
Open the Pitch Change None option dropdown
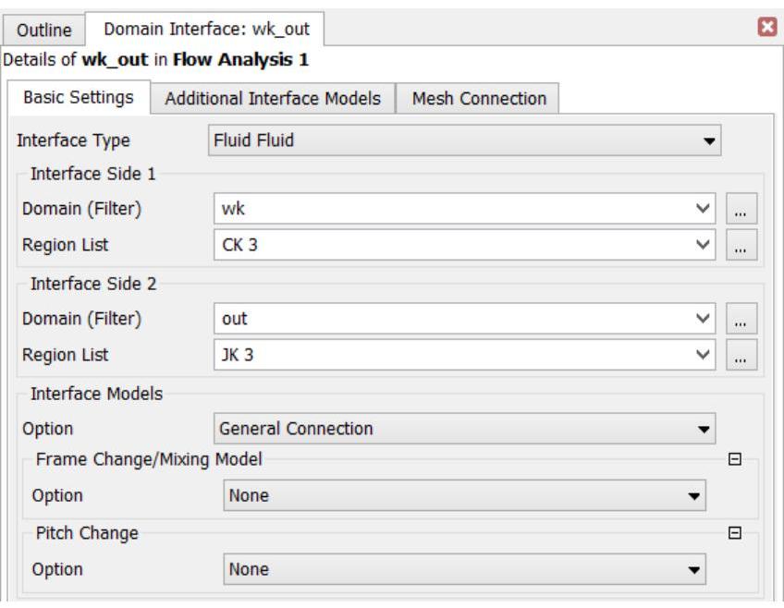pyautogui.click(x=694, y=569)
